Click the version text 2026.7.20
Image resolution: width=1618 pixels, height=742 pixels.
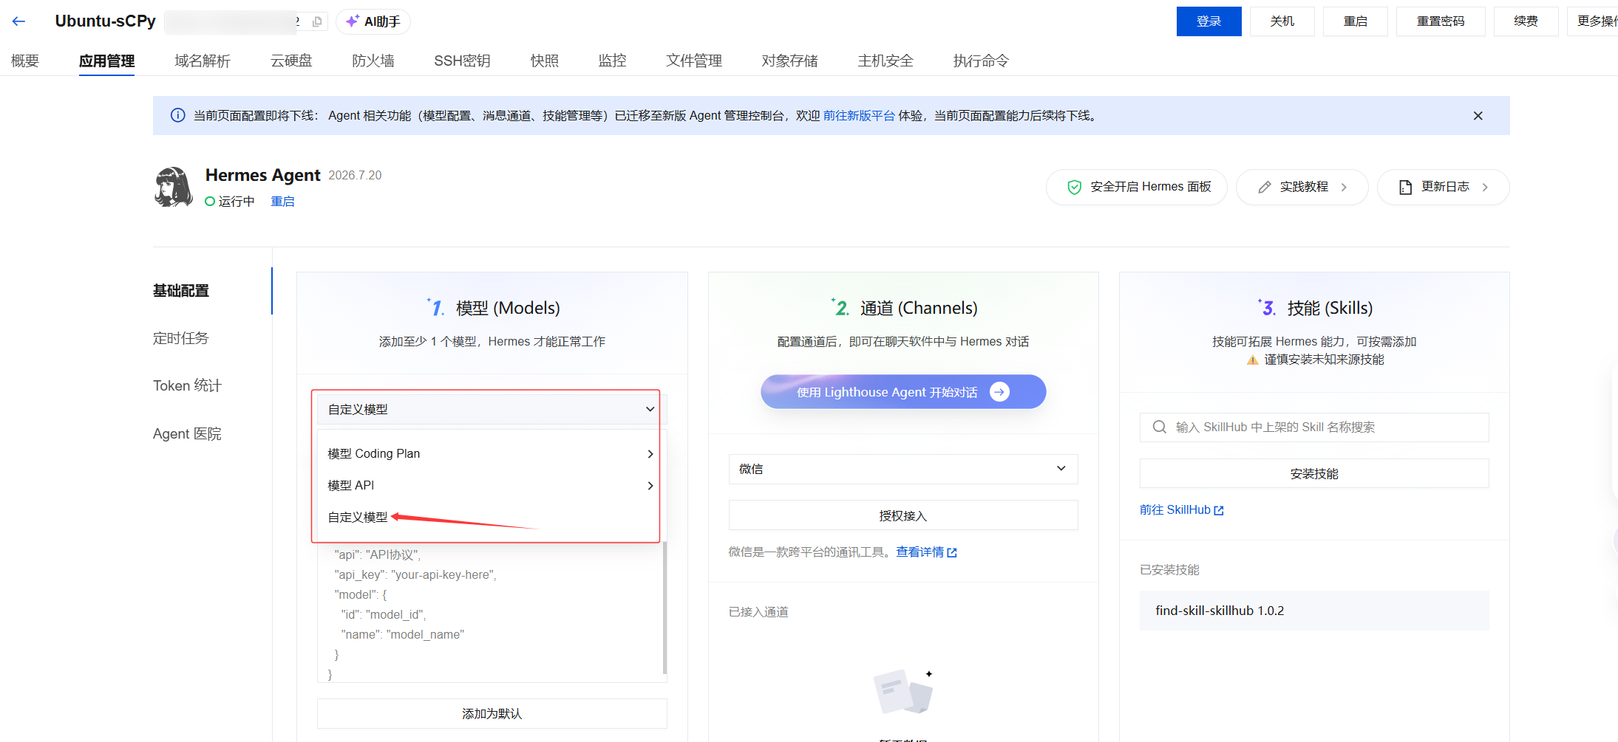tap(355, 175)
